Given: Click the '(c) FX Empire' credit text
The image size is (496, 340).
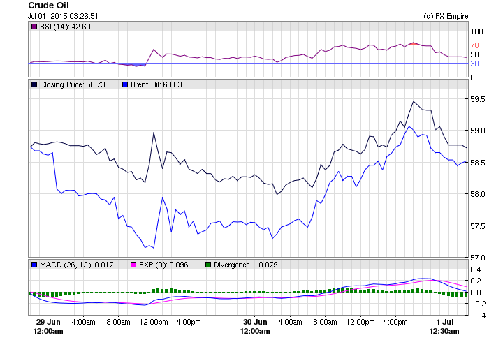Looking at the screenshot, I should point(446,16).
